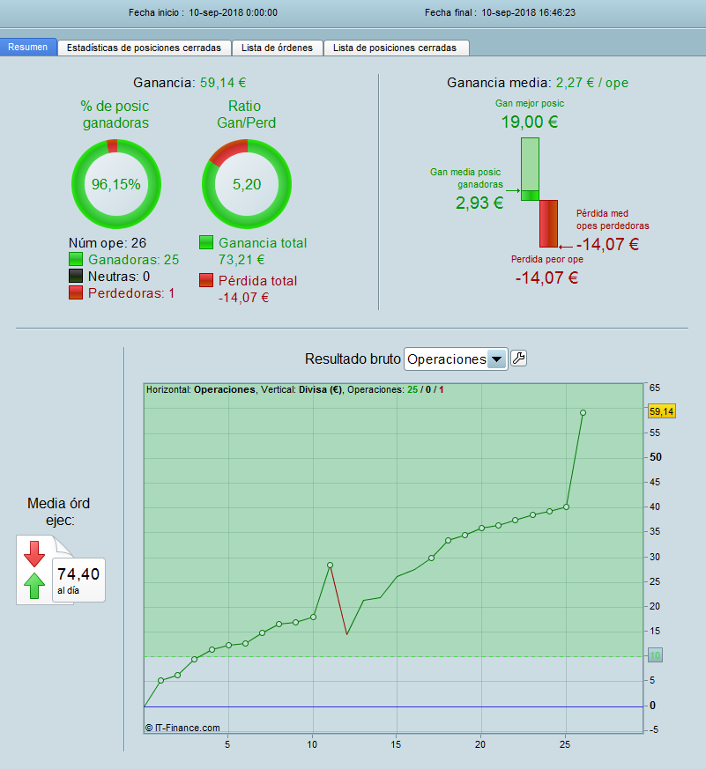Click the IT-Finance.com copyright text
Image resolution: width=706 pixels, height=769 pixels.
[182, 728]
